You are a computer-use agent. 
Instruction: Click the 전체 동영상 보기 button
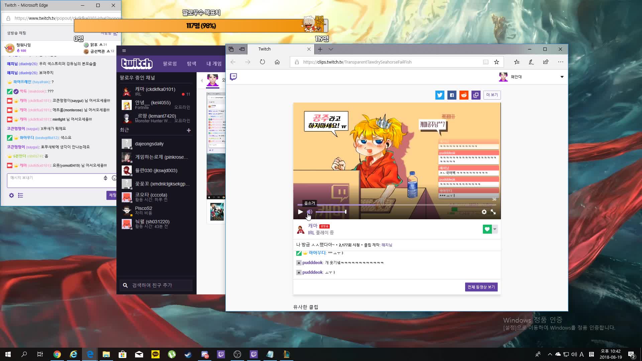point(481,287)
